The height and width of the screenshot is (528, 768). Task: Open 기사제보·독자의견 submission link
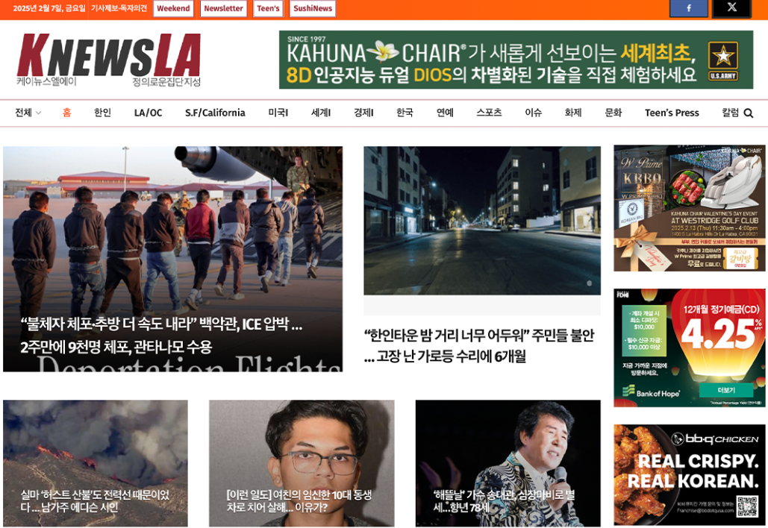click(119, 8)
